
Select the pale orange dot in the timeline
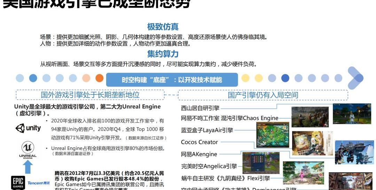(86, 78)
